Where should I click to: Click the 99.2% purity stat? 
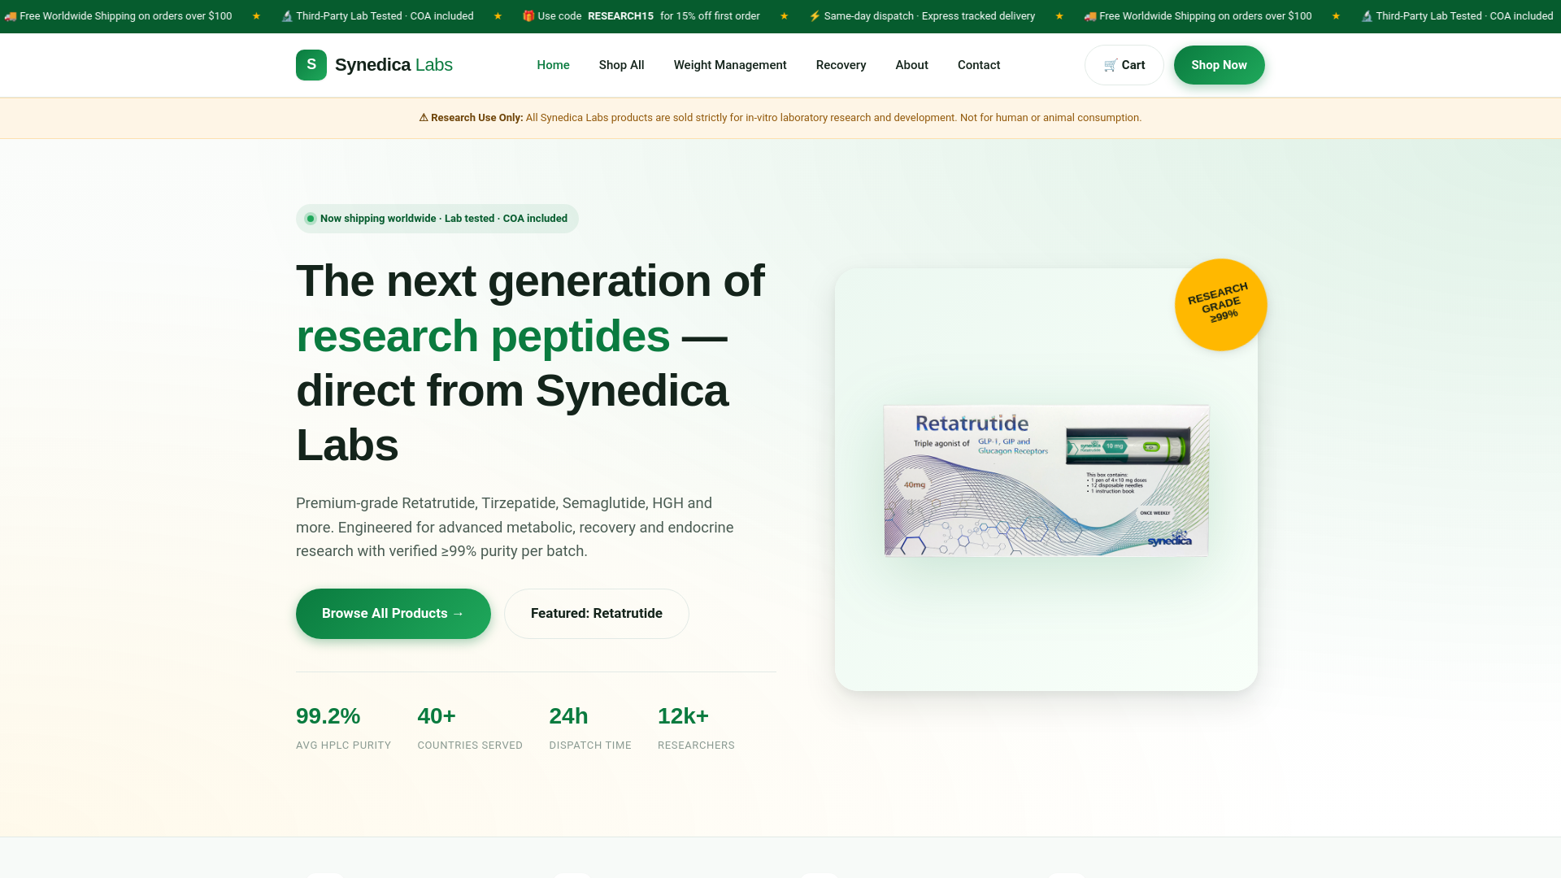328,716
